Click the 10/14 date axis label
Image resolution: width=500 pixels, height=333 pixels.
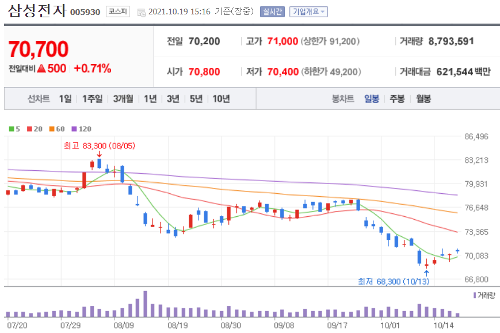point(443,326)
